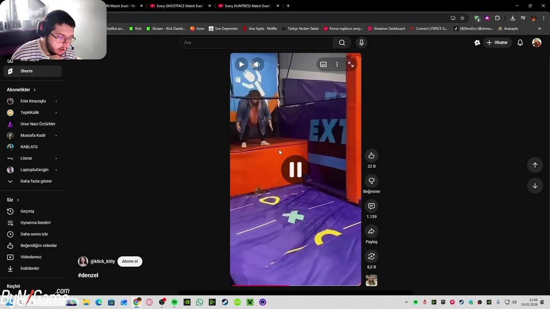The image size is (550, 309).
Task: Expand the Siz section chevron
Action: (18, 200)
